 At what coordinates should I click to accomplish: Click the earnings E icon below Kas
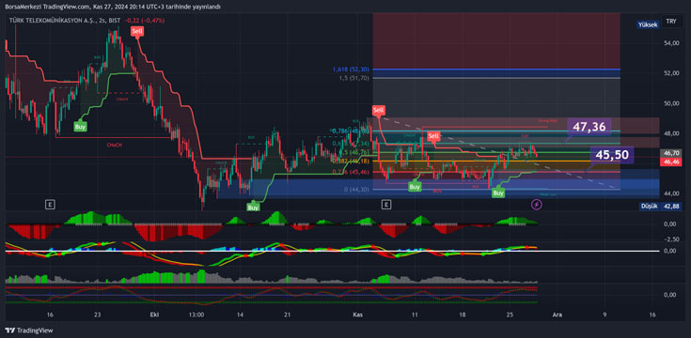point(386,205)
